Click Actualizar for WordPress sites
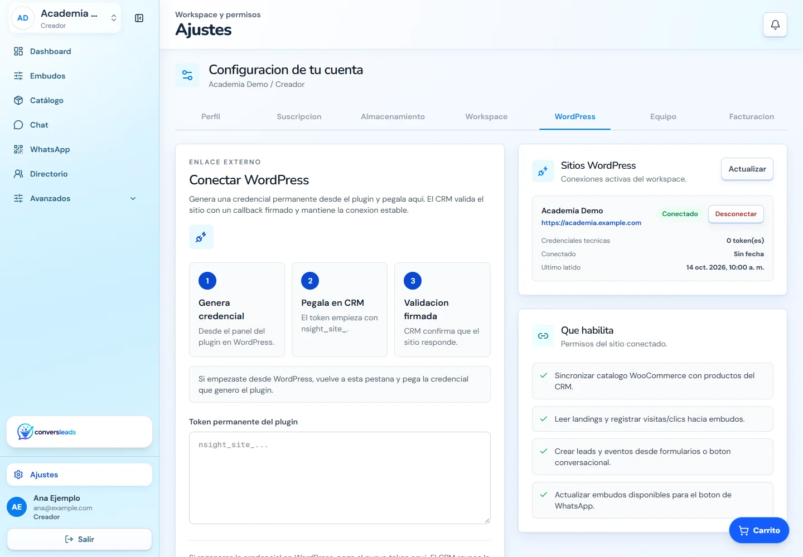This screenshot has width=803, height=557. pos(747,169)
